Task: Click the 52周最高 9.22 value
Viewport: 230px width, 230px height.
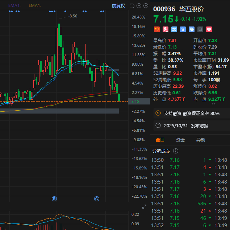Action: coord(177,73)
